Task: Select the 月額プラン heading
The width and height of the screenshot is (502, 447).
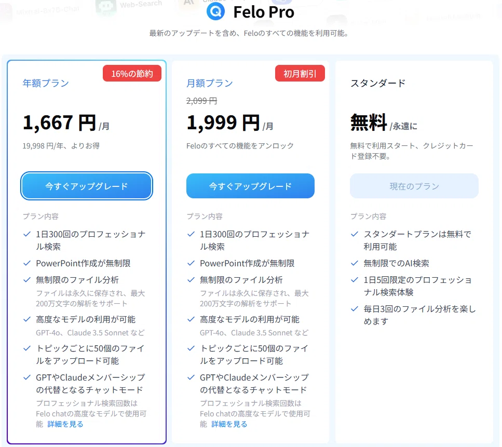Action: click(210, 83)
